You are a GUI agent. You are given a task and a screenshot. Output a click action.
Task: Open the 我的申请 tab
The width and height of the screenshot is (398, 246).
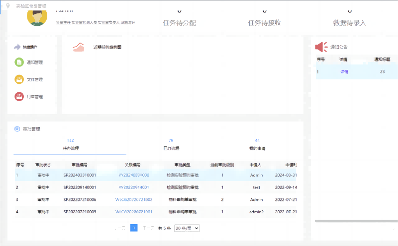click(x=257, y=148)
